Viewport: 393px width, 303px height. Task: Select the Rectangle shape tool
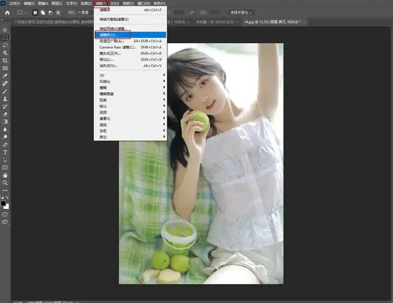click(x=5, y=168)
